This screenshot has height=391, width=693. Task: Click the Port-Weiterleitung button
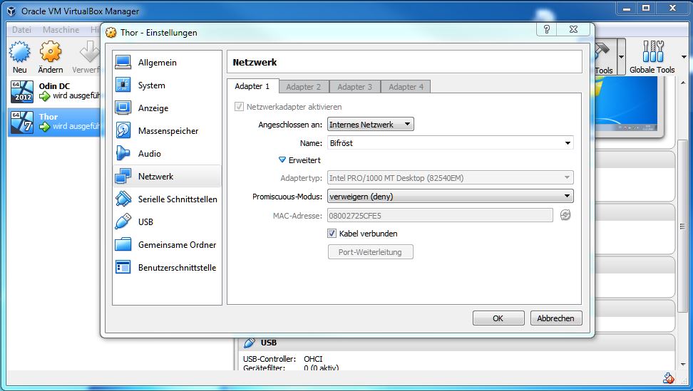click(370, 252)
